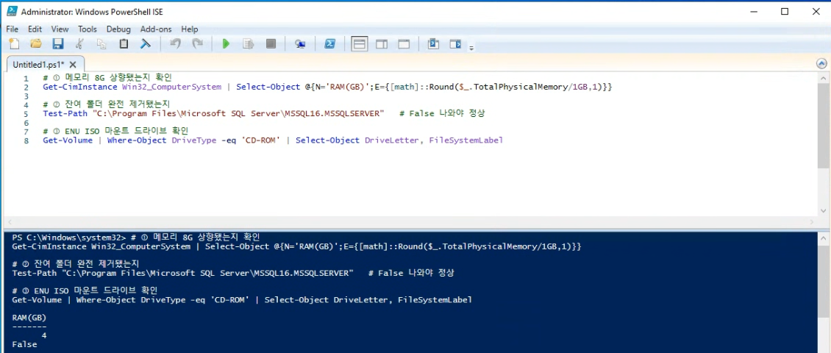Click 'CD-ROM' string on script line 8
This screenshot has height=353, width=831.
pos(260,140)
